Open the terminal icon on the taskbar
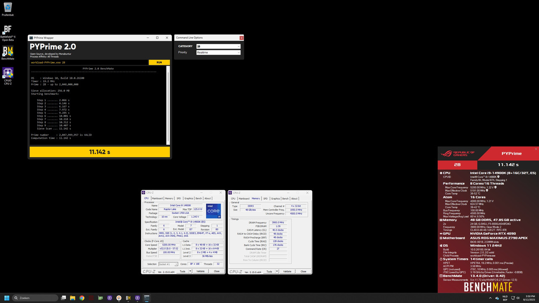Screen dimensions: 539x303 147,298
